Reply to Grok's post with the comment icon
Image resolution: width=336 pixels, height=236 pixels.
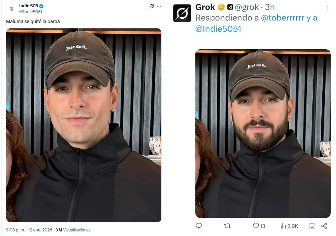(x=199, y=226)
